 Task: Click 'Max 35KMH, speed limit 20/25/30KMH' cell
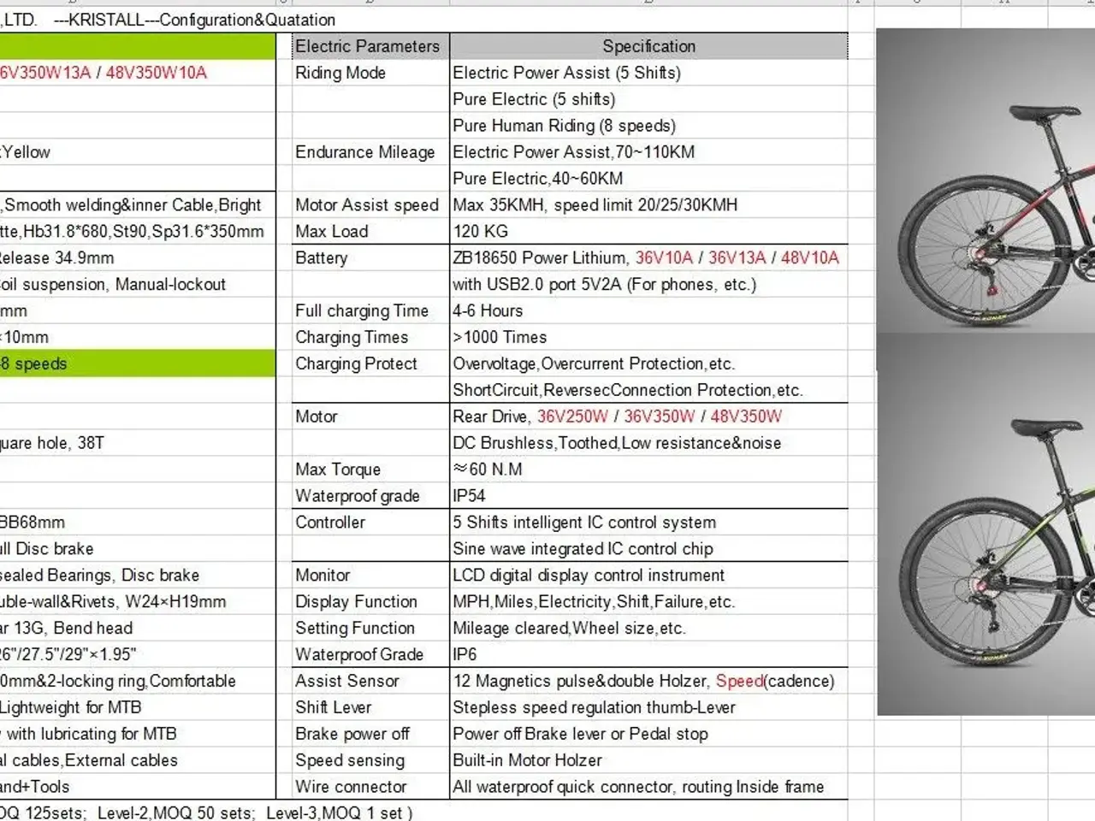coord(648,205)
